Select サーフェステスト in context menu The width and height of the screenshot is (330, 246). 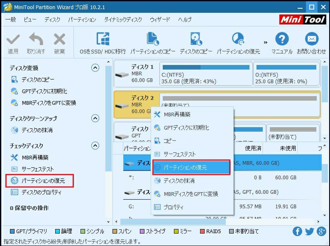coord(192,154)
